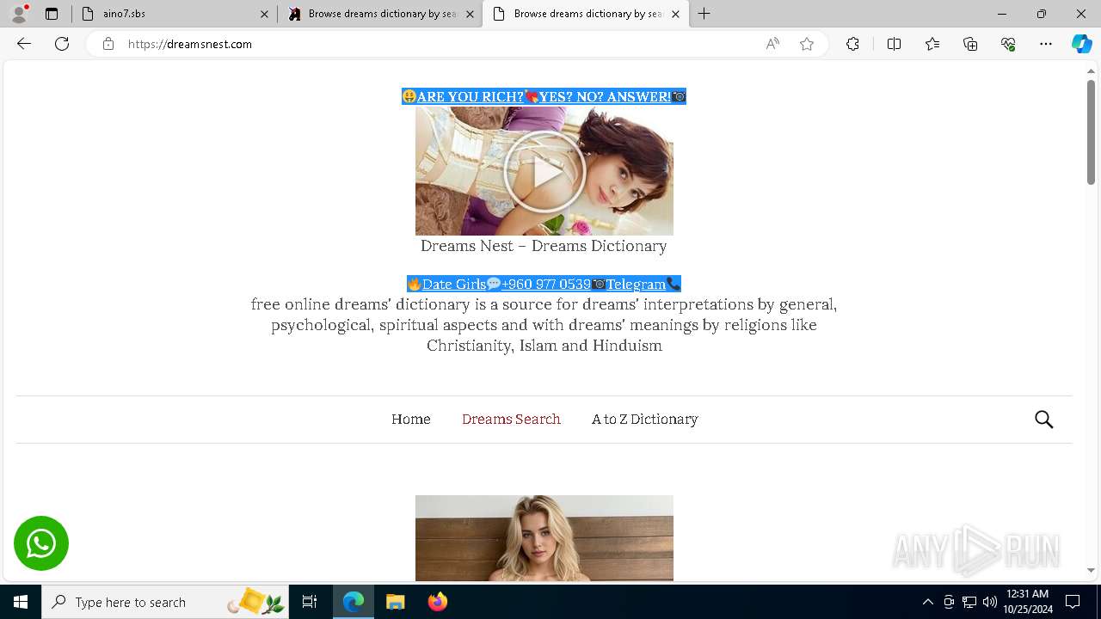View site information lock icon
The height and width of the screenshot is (619, 1101).
coord(108,44)
